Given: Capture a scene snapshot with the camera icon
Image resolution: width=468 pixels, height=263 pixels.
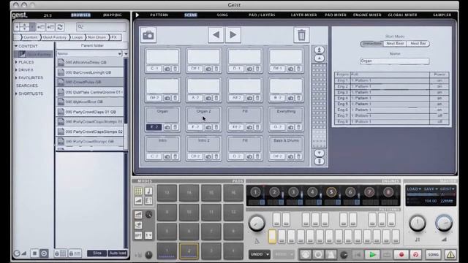Looking at the screenshot, I should point(148,35).
